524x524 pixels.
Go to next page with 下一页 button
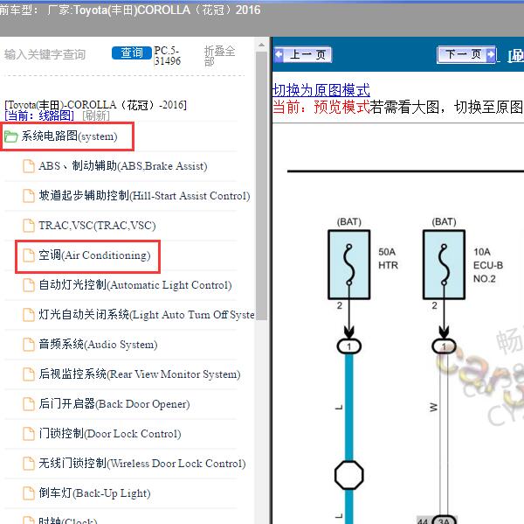466,54
